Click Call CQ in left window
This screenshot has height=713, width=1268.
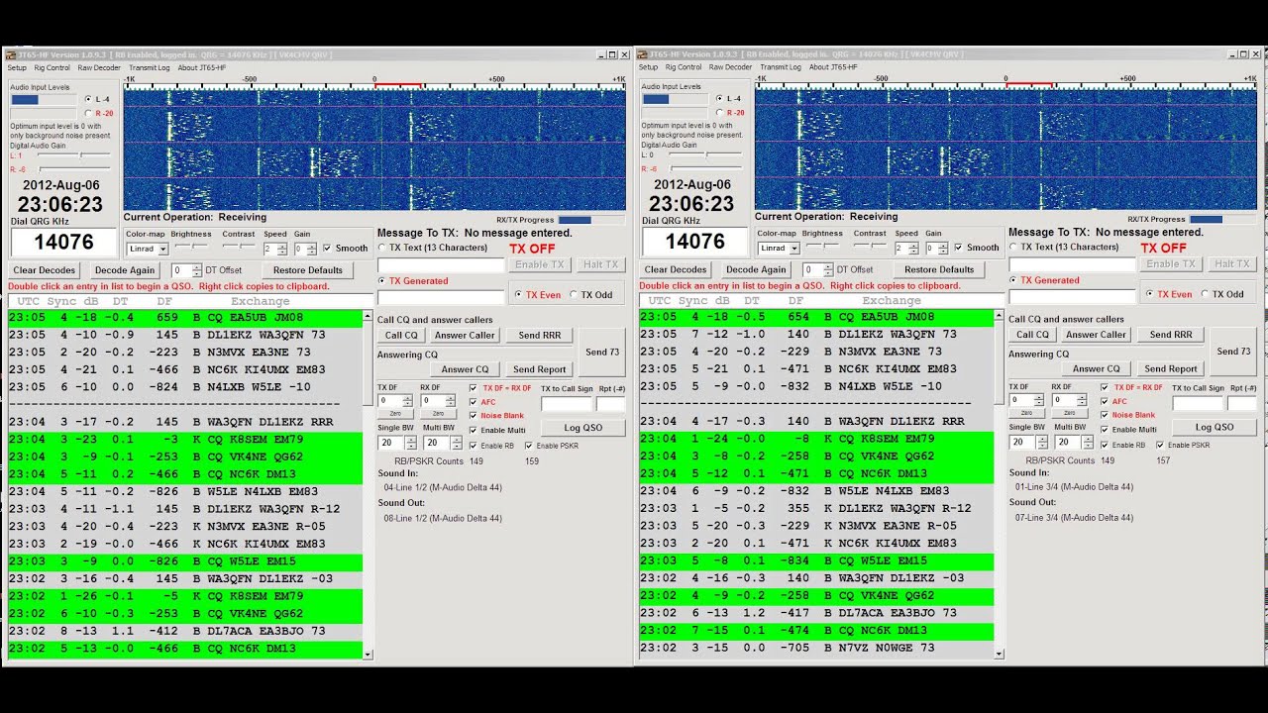[401, 336]
